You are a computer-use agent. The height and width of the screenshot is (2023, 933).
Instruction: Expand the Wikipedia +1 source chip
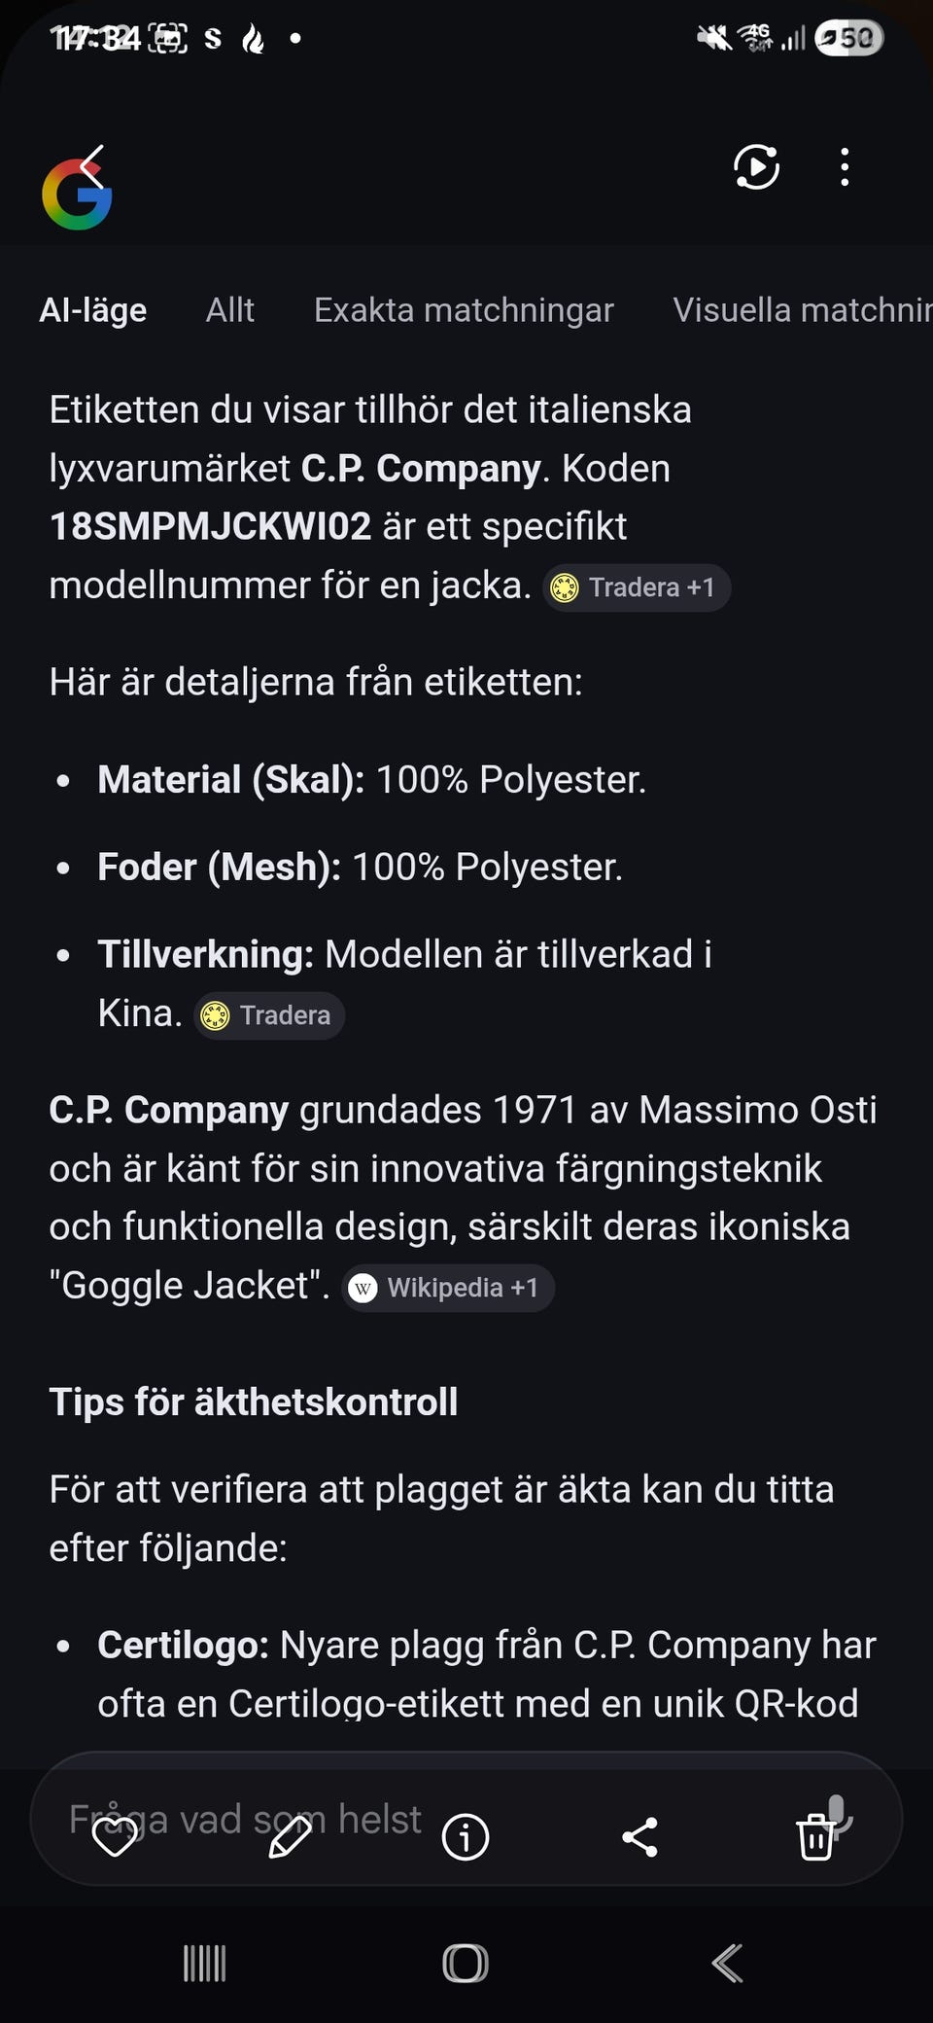448,1288
